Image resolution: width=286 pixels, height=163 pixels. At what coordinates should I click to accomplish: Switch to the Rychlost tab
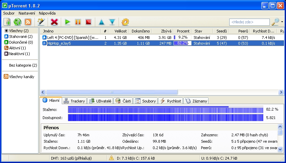click(171, 101)
